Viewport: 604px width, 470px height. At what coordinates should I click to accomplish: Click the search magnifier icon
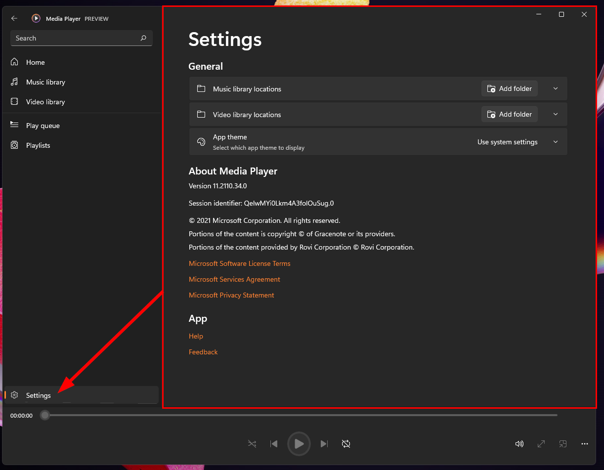[x=143, y=38]
